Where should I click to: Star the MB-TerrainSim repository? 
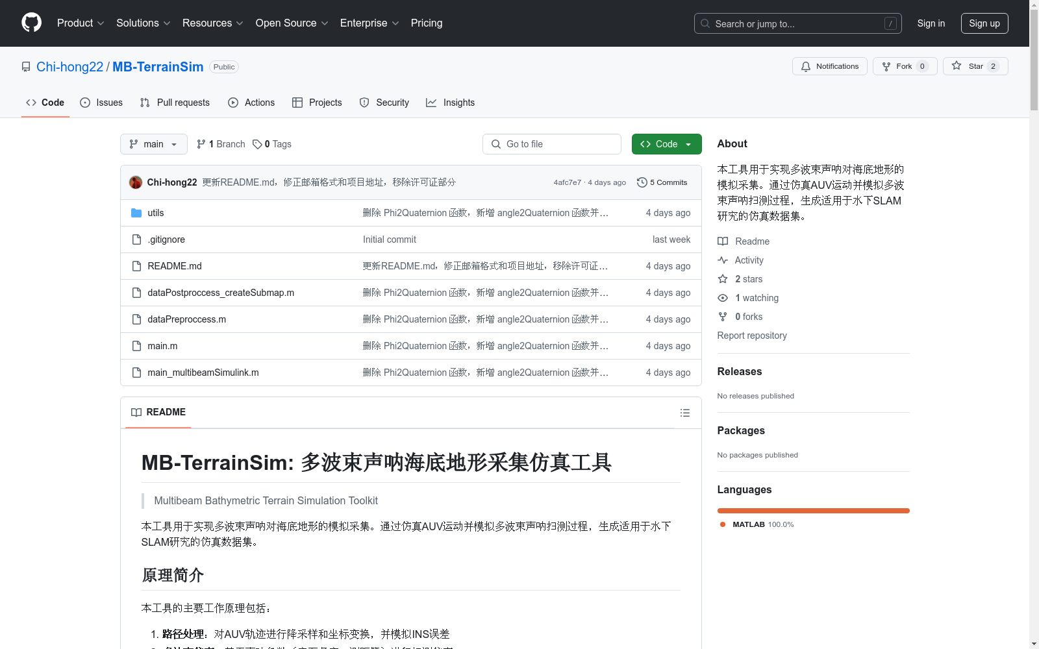(x=975, y=66)
